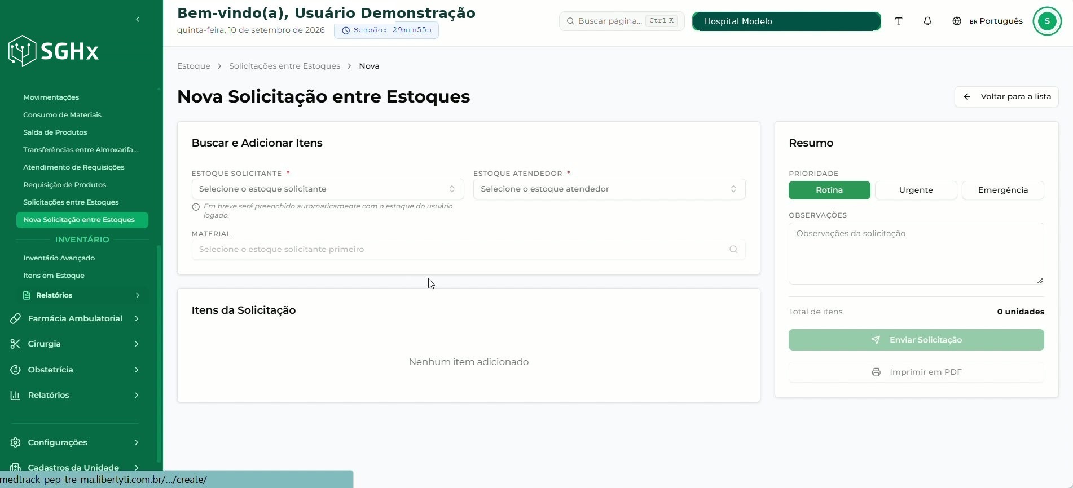The width and height of the screenshot is (1073, 488).
Task: Expand main Relatórios menu chevron
Action: coord(137,395)
